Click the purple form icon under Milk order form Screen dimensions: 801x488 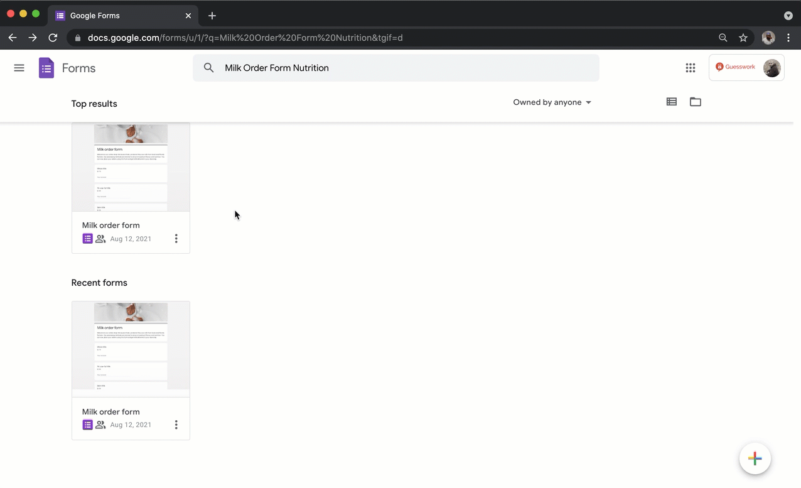(87, 238)
